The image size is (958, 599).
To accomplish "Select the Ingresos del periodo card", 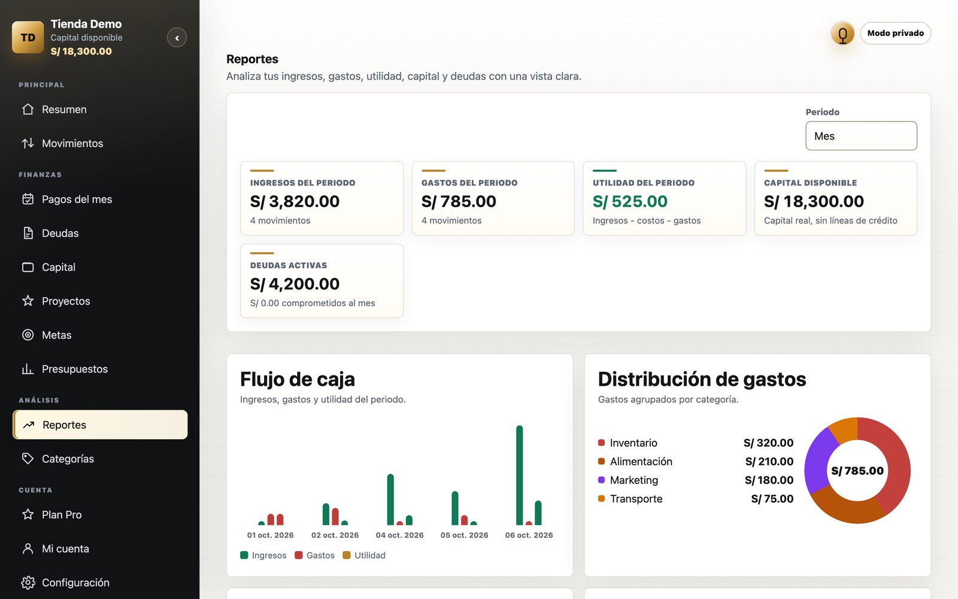I will (322, 198).
